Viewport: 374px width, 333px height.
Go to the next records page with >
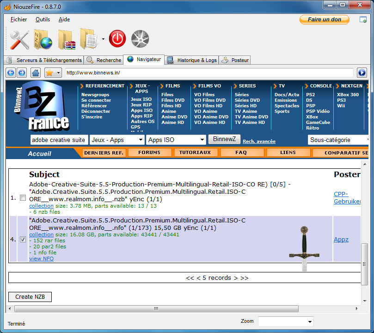236,278
